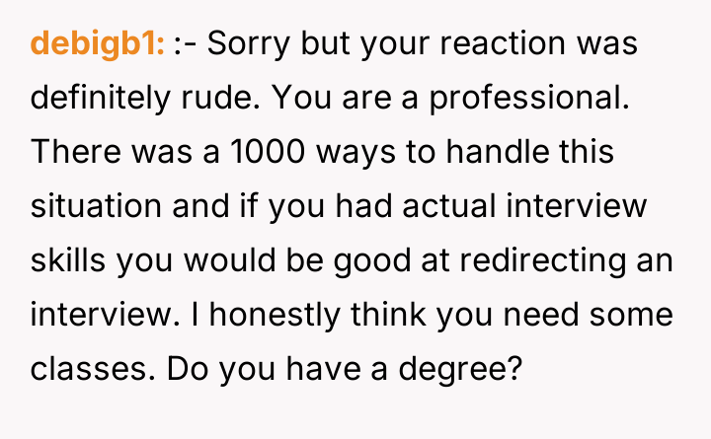The width and height of the screenshot is (711, 439).
Task: Click the word 'redirecting' in the comment
Action: pyautogui.click(x=558, y=261)
